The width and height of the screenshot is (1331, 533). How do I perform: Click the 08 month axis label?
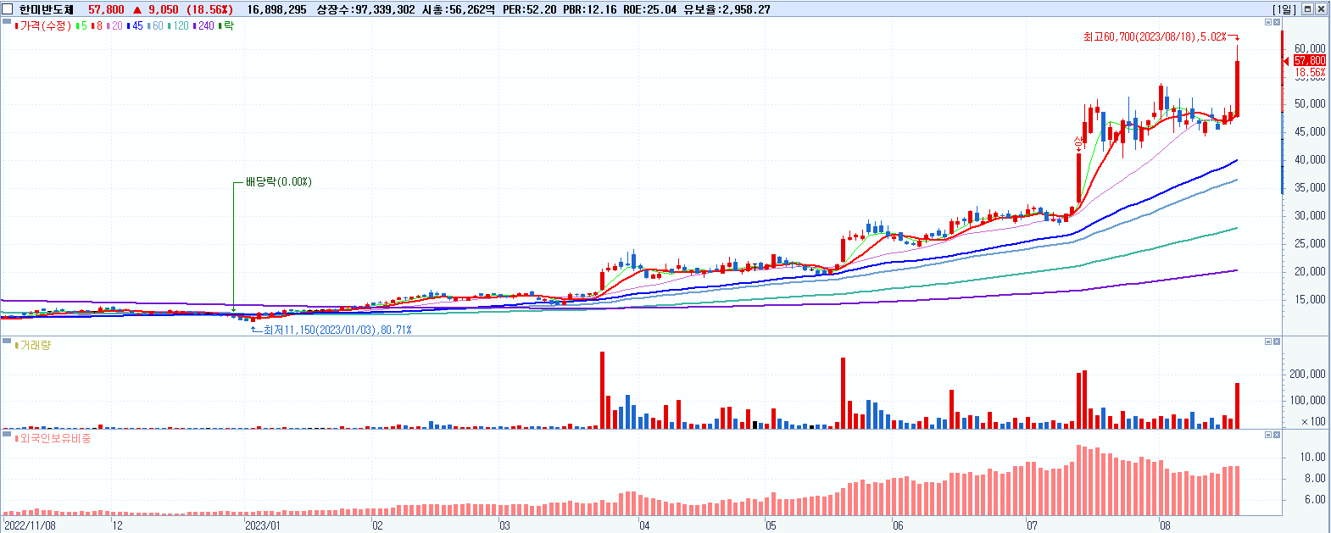coord(1165,525)
